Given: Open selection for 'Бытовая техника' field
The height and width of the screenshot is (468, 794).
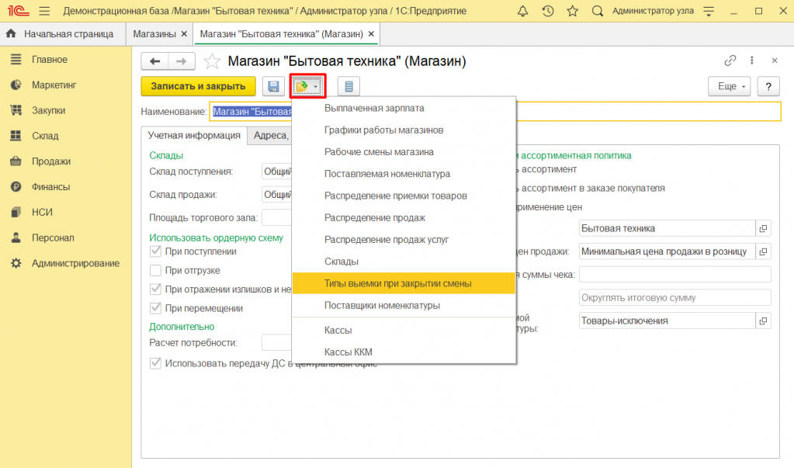Looking at the screenshot, I should (x=763, y=228).
